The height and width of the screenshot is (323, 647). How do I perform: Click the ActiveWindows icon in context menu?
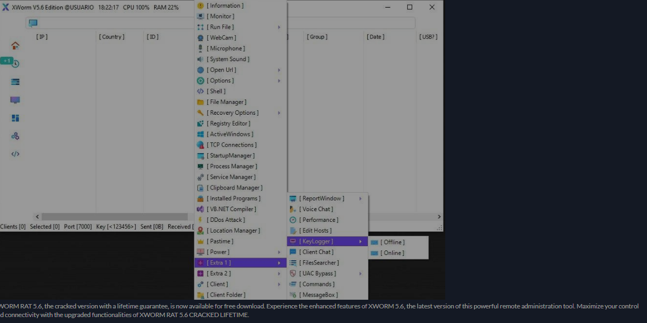tap(201, 134)
